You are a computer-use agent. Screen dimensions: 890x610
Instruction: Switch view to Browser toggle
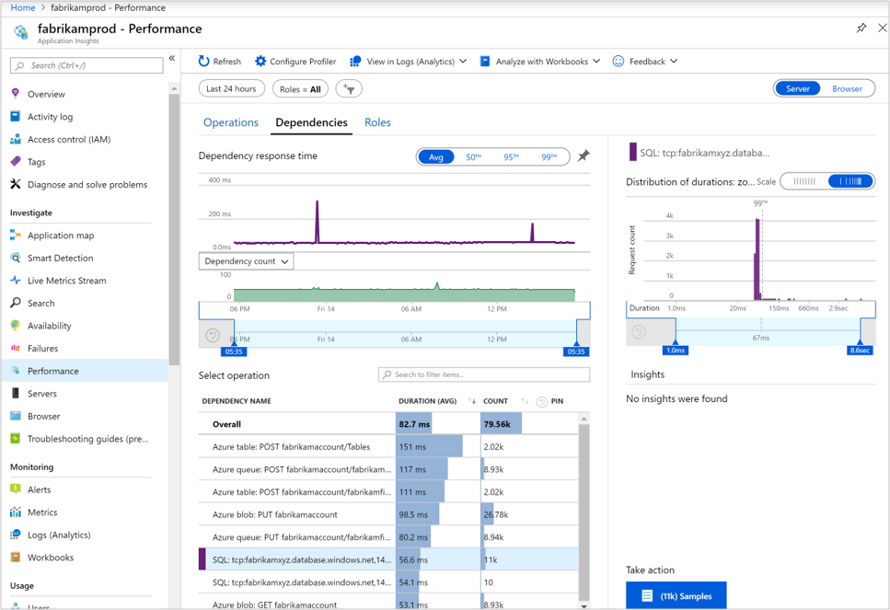[847, 89]
